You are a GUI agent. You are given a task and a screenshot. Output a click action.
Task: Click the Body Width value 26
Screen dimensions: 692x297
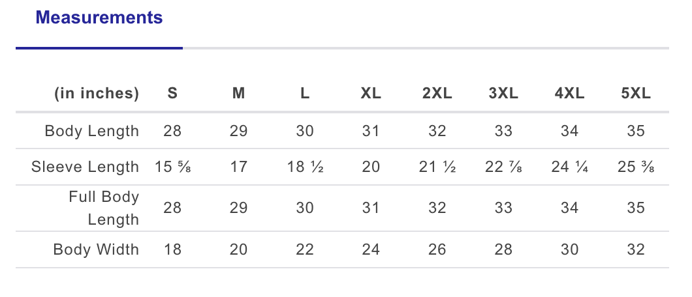point(437,249)
